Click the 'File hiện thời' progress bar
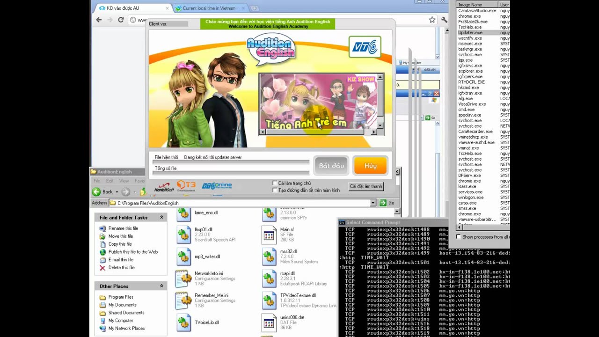 point(231,162)
